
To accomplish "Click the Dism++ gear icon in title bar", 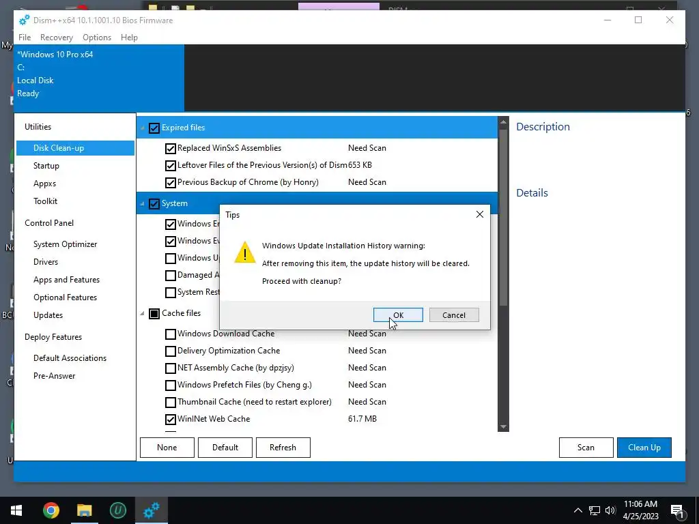I will tap(24, 20).
